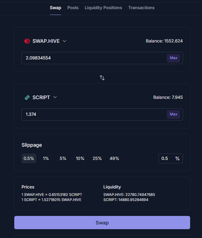Image resolution: width=202 pixels, height=238 pixels.
Task: Click the swap direction arrows icon
Action: 102,78
